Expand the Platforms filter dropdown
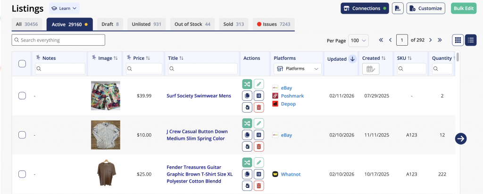 (x=298, y=69)
